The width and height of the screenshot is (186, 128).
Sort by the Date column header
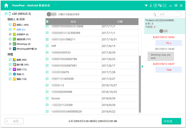120,22
